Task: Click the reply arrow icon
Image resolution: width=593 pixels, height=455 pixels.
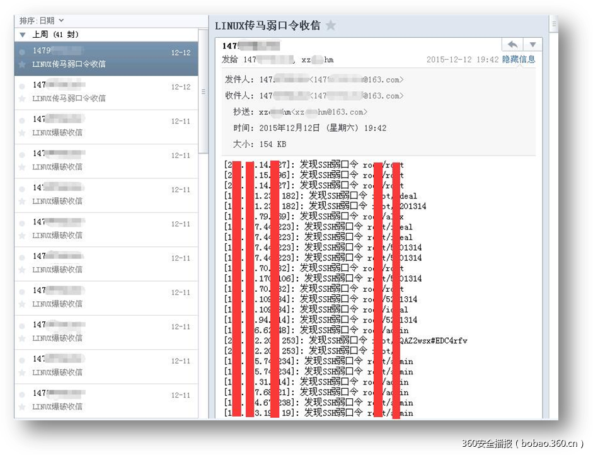Action: (512, 44)
